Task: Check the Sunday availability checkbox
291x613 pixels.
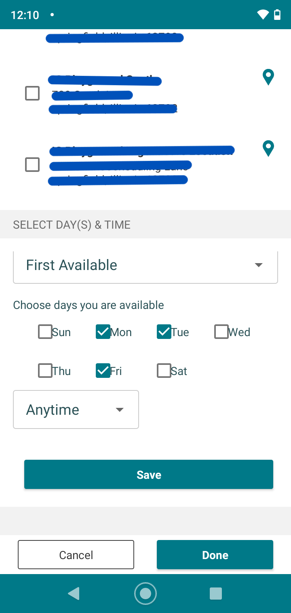Action: coord(45,332)
